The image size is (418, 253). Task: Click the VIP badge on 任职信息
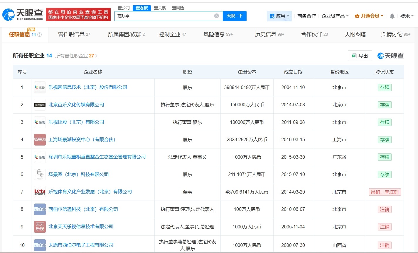pos(31,29)
